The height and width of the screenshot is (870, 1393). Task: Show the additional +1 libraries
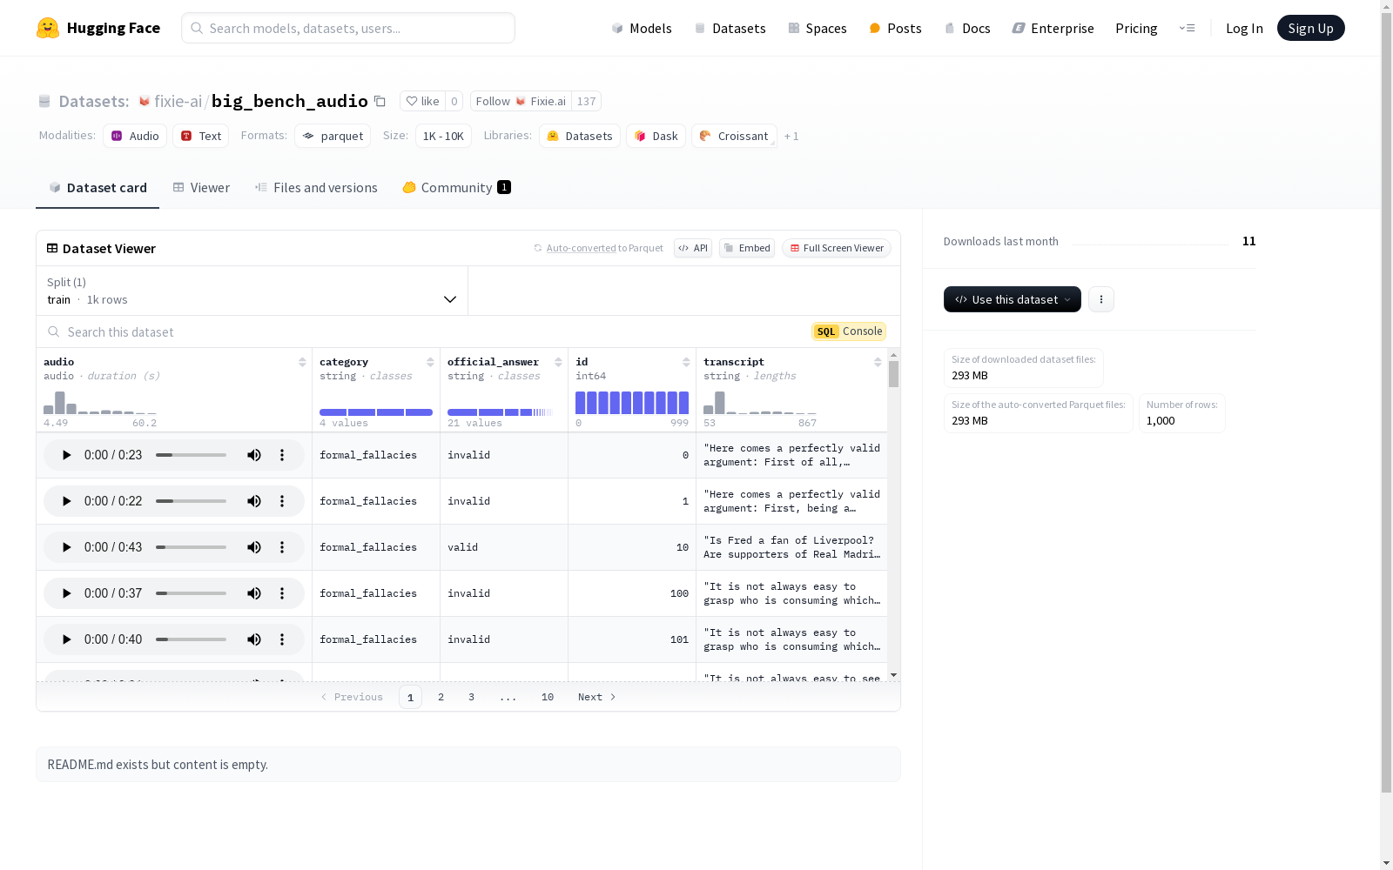click(791, 137)
